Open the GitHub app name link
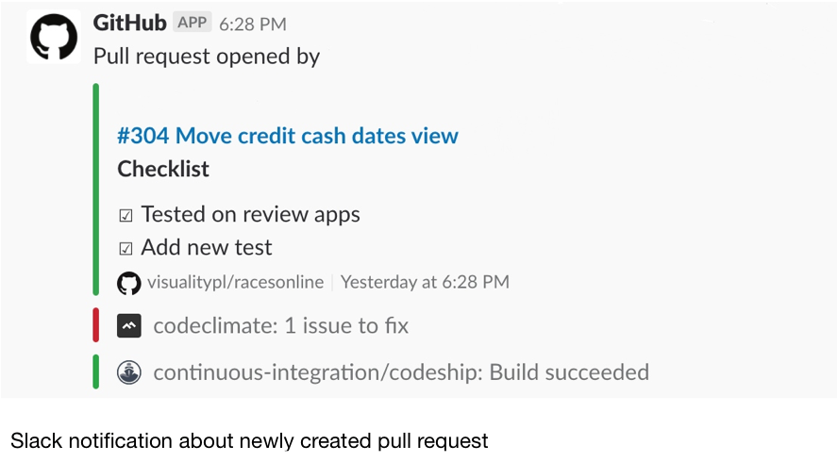Image resolution: width=838 pixels, height=462 pixels. (130, 24)
